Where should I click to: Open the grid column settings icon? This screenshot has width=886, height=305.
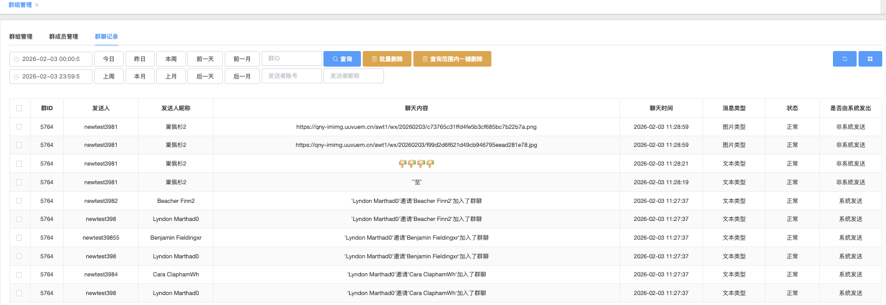point(869,59)
